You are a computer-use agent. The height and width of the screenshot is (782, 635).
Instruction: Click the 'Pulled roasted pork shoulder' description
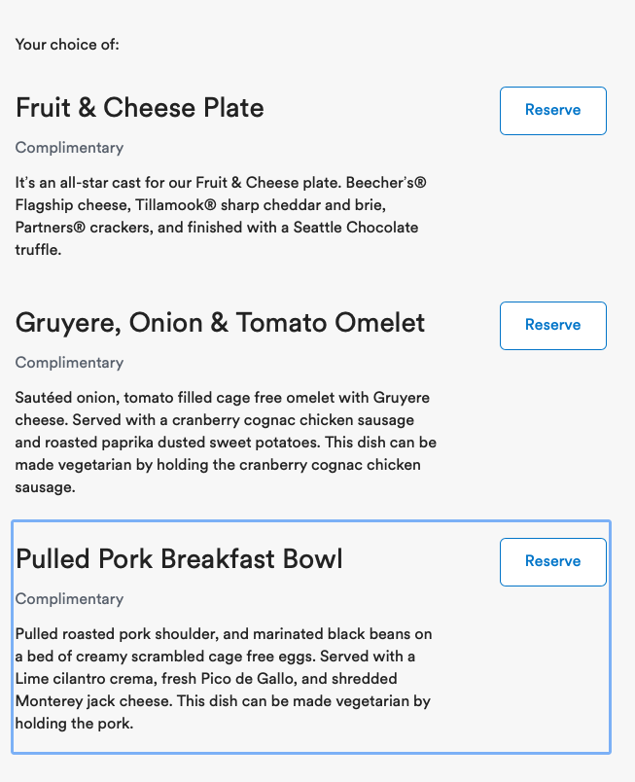coord(224,679)
